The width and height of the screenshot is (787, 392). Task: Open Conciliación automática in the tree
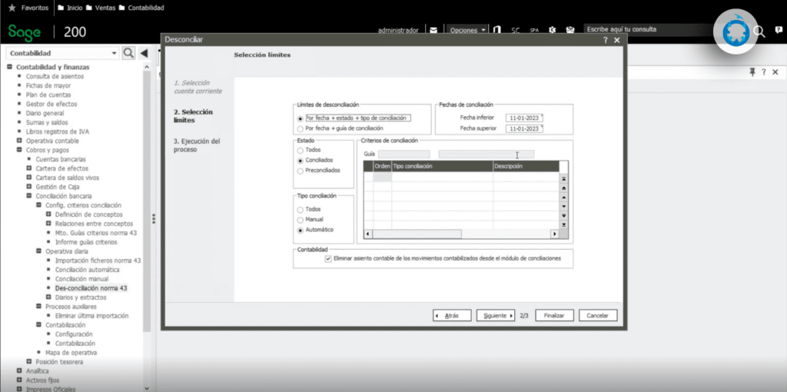[x=87, y=270]
